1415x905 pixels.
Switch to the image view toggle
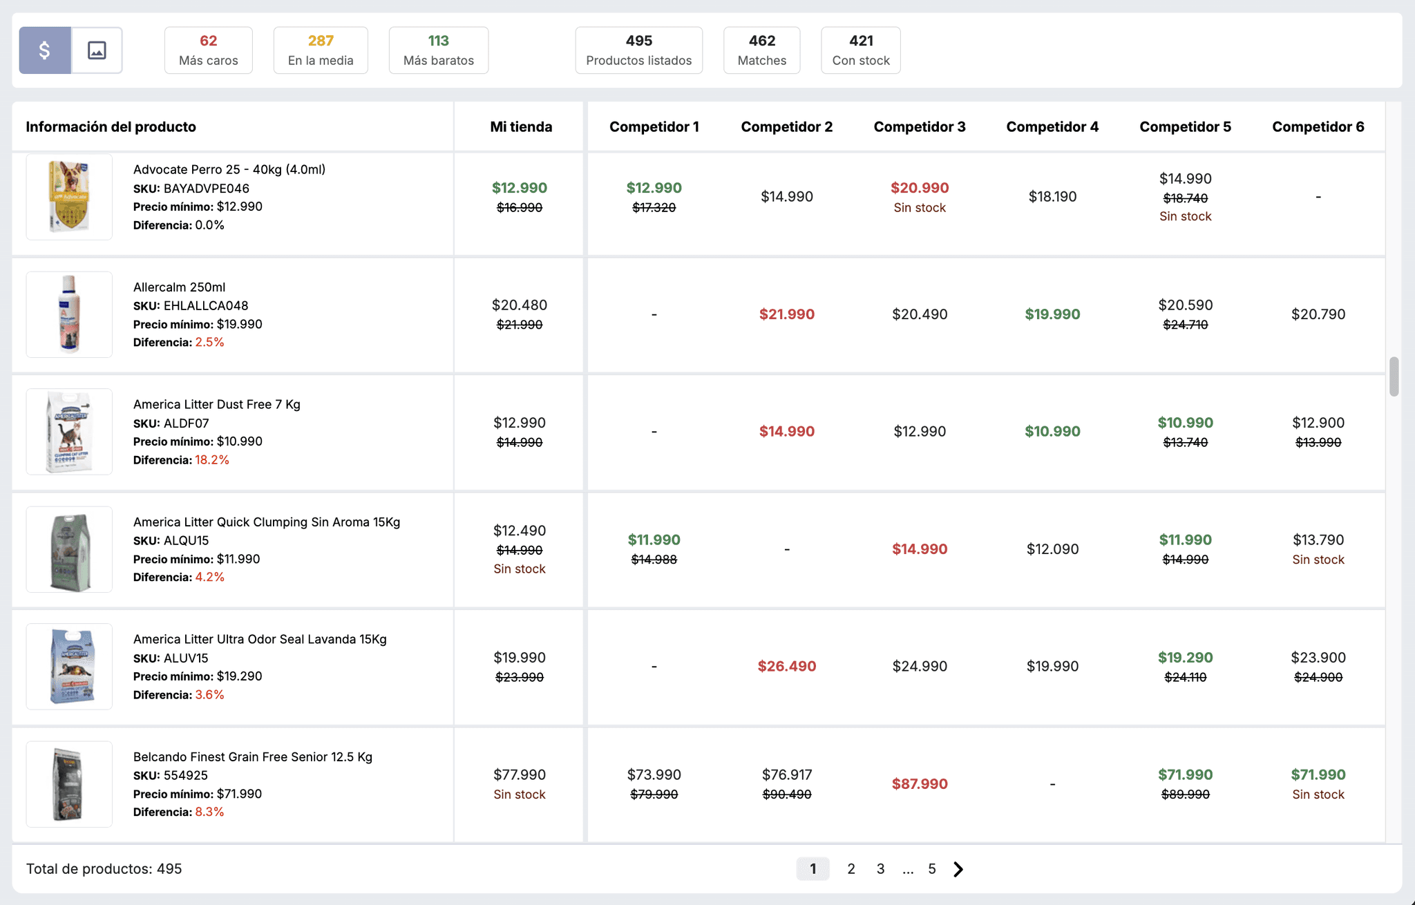97,50
